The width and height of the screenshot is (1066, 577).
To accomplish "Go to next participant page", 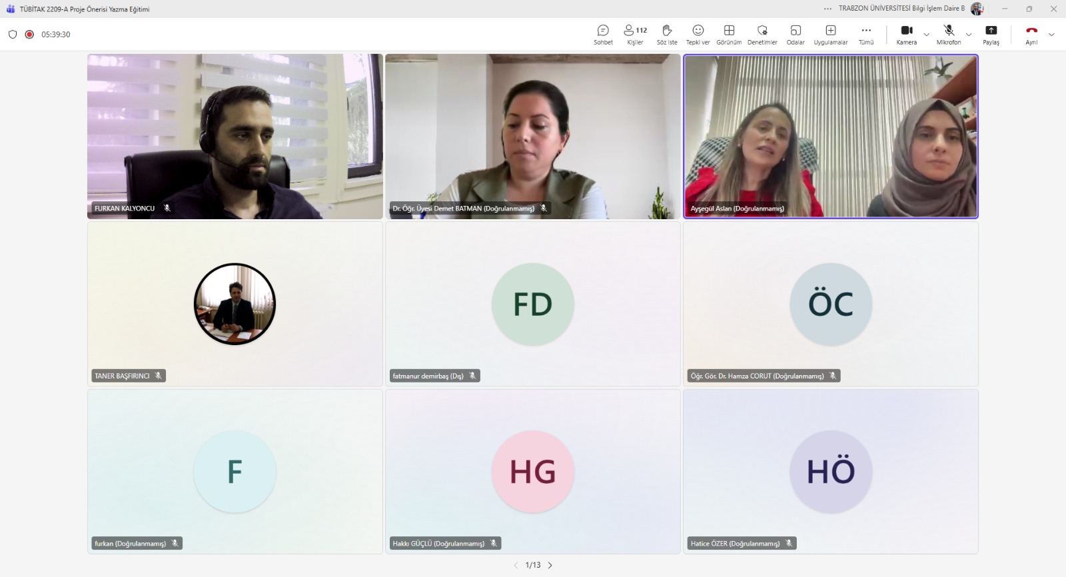I will pyautogui.click(x=550, y=565).
